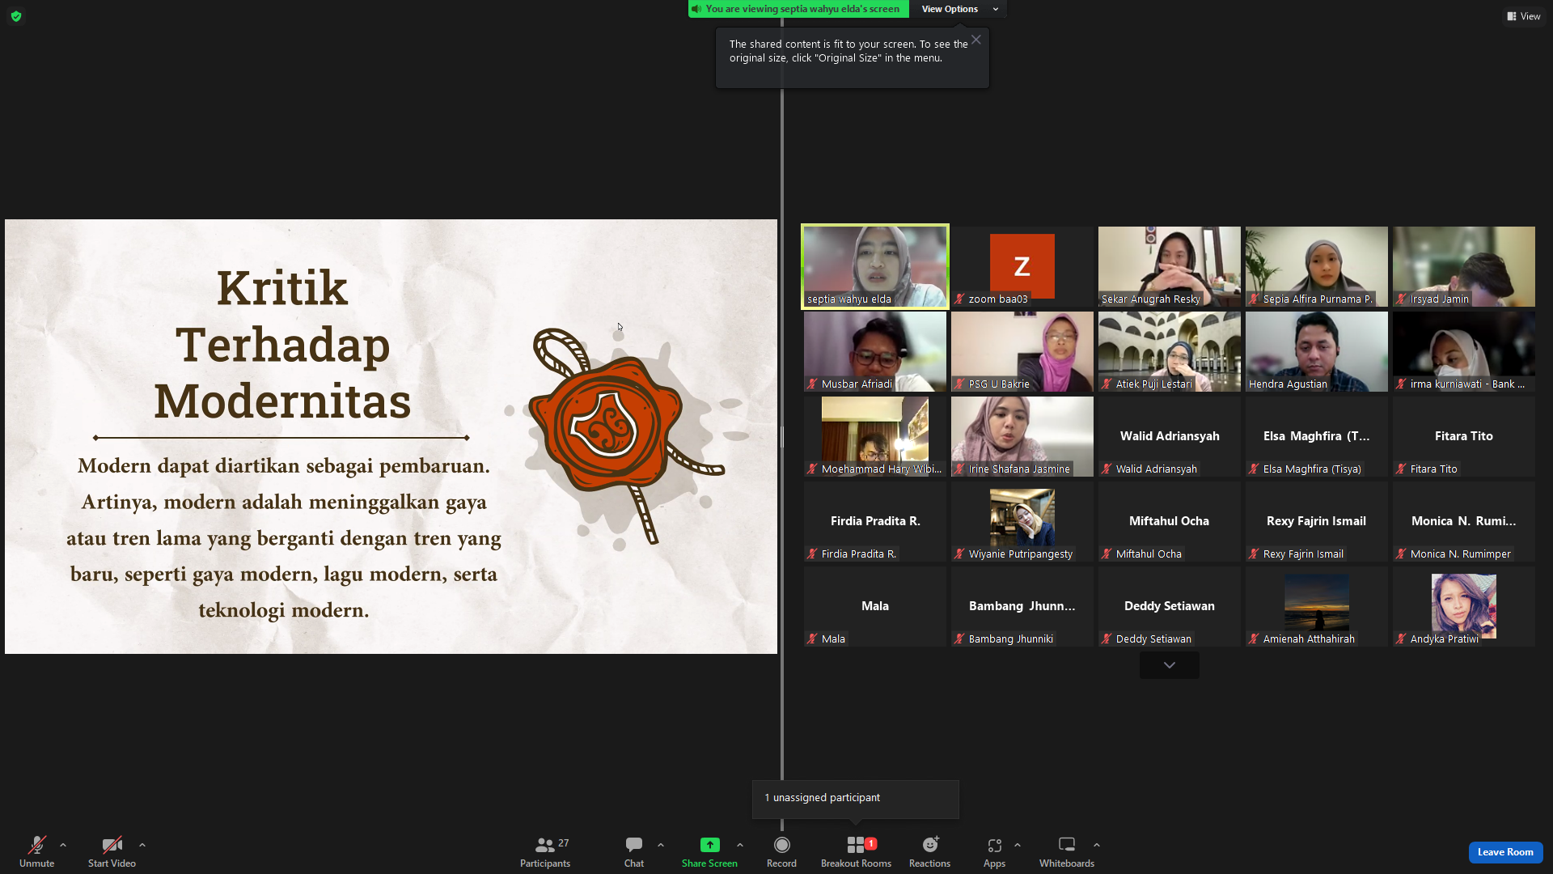This screenshot has width=1553, height=874.
Task: Select Fitara Tito's participant tile
Action: [1464, 436]
